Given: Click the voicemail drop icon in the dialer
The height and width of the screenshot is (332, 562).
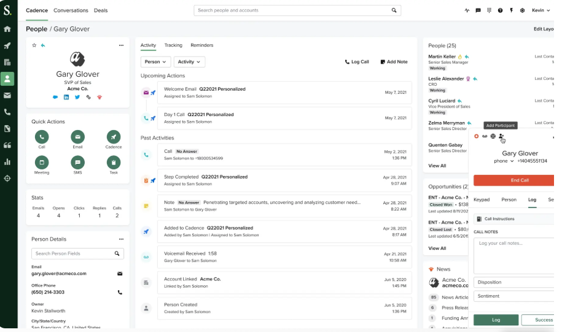Looking at the screenshot, I should pos(485,136).
